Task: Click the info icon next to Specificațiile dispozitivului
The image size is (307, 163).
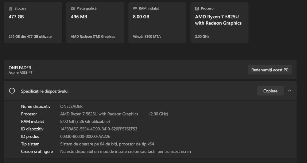Action: [12, 91]
